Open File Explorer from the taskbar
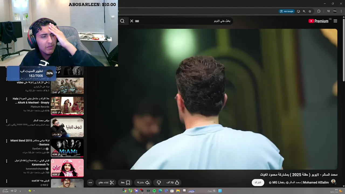This screenshot has height=194, width=345. click(x=178, y=191)
